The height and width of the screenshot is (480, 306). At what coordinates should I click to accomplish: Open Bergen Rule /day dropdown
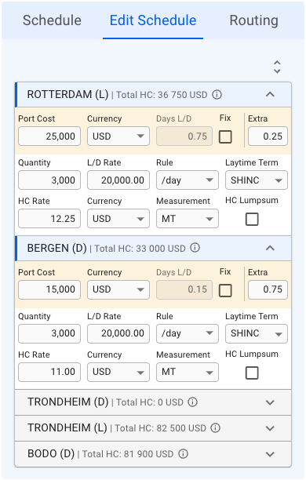coord(188,333)
